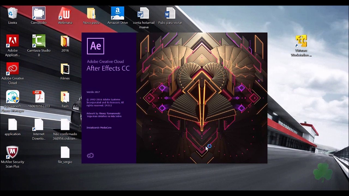Select the conta hotamail maeve document
Viewport: 349px width, 196px height.
click(144, 18)
